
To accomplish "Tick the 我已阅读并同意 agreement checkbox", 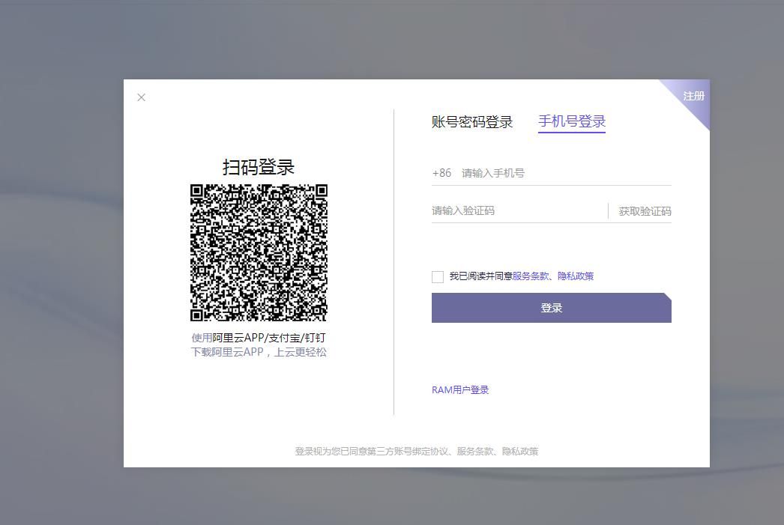I will pos(438,277).
